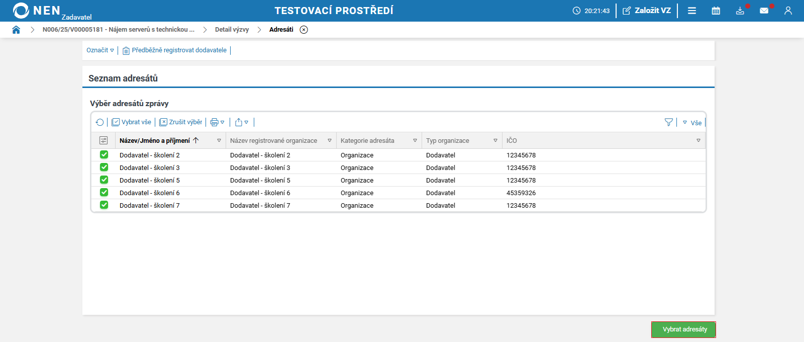Screen dimensions: 804x342
Task: Open the downloads tray icon
Action: point(740,11)
